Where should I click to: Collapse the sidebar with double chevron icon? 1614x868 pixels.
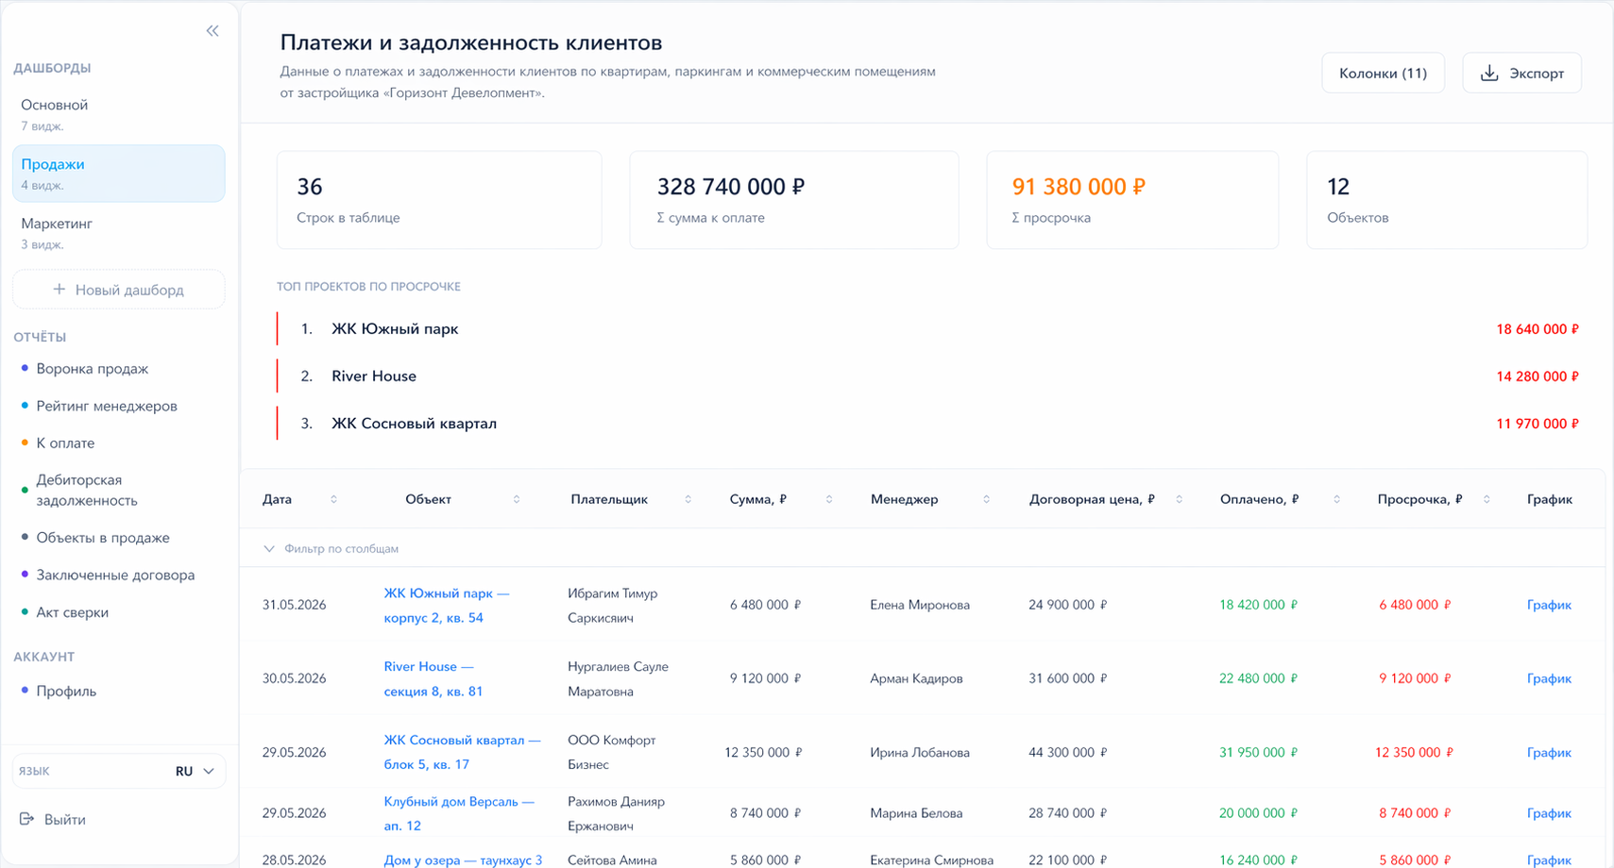[212, 31]
